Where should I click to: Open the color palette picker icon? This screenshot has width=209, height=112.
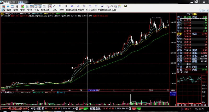(120, 6)
